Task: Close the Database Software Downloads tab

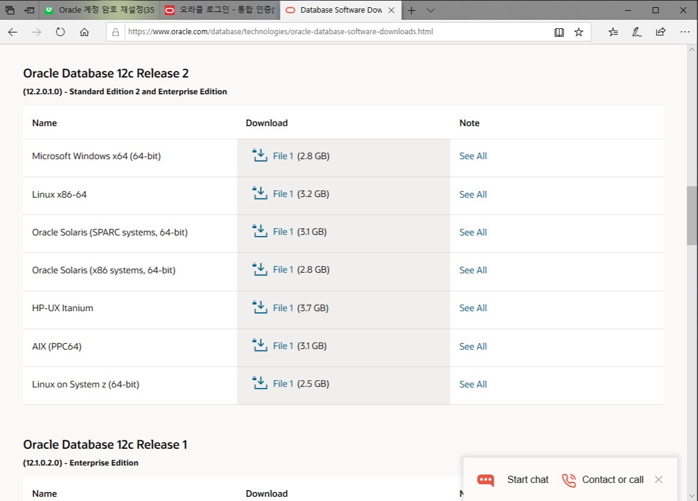Action: coord(391,10)
